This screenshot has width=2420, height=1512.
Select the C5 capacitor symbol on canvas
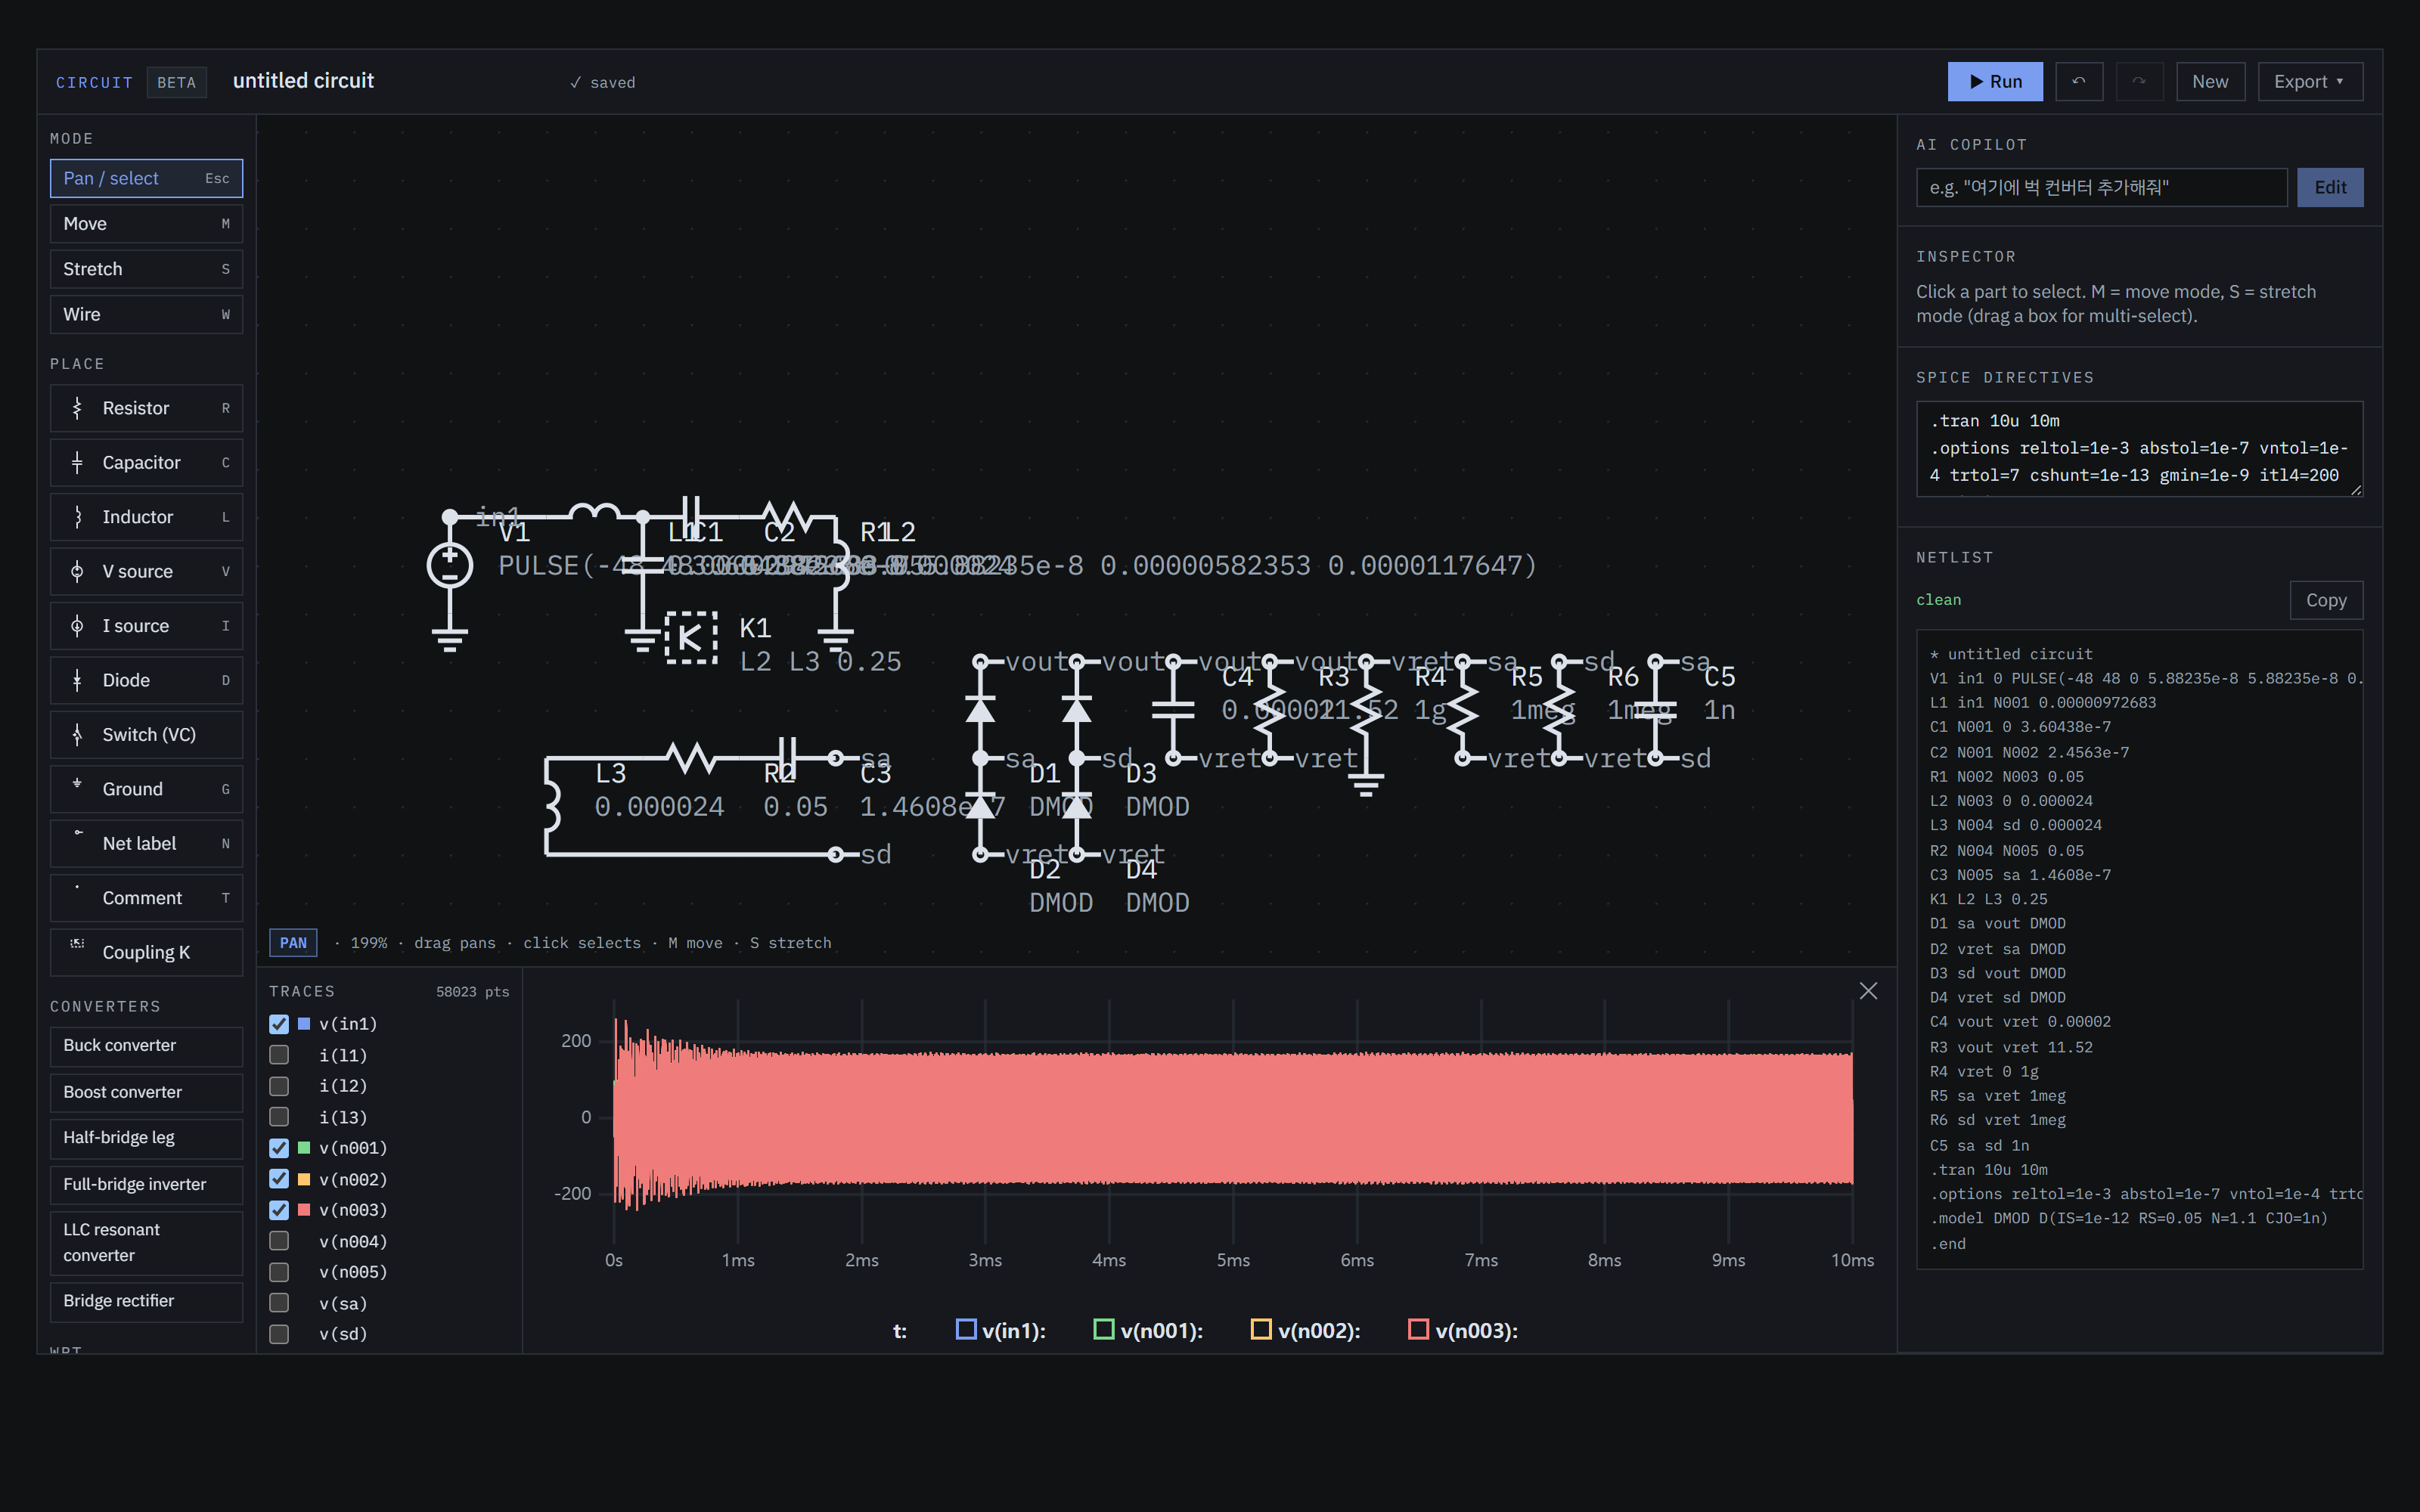1655,710
